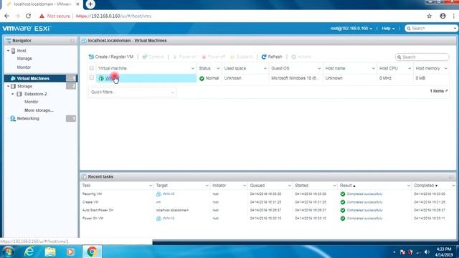Collapse the Datastore-2 tree node
The width and height of the screenshot is (459, 258).
[13, 94]
